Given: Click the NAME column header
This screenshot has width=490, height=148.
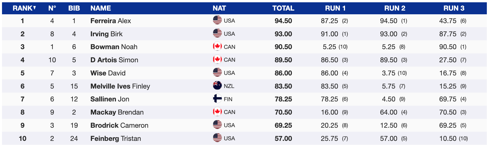Looking at the screenshot, I should [x=101, y=8].
